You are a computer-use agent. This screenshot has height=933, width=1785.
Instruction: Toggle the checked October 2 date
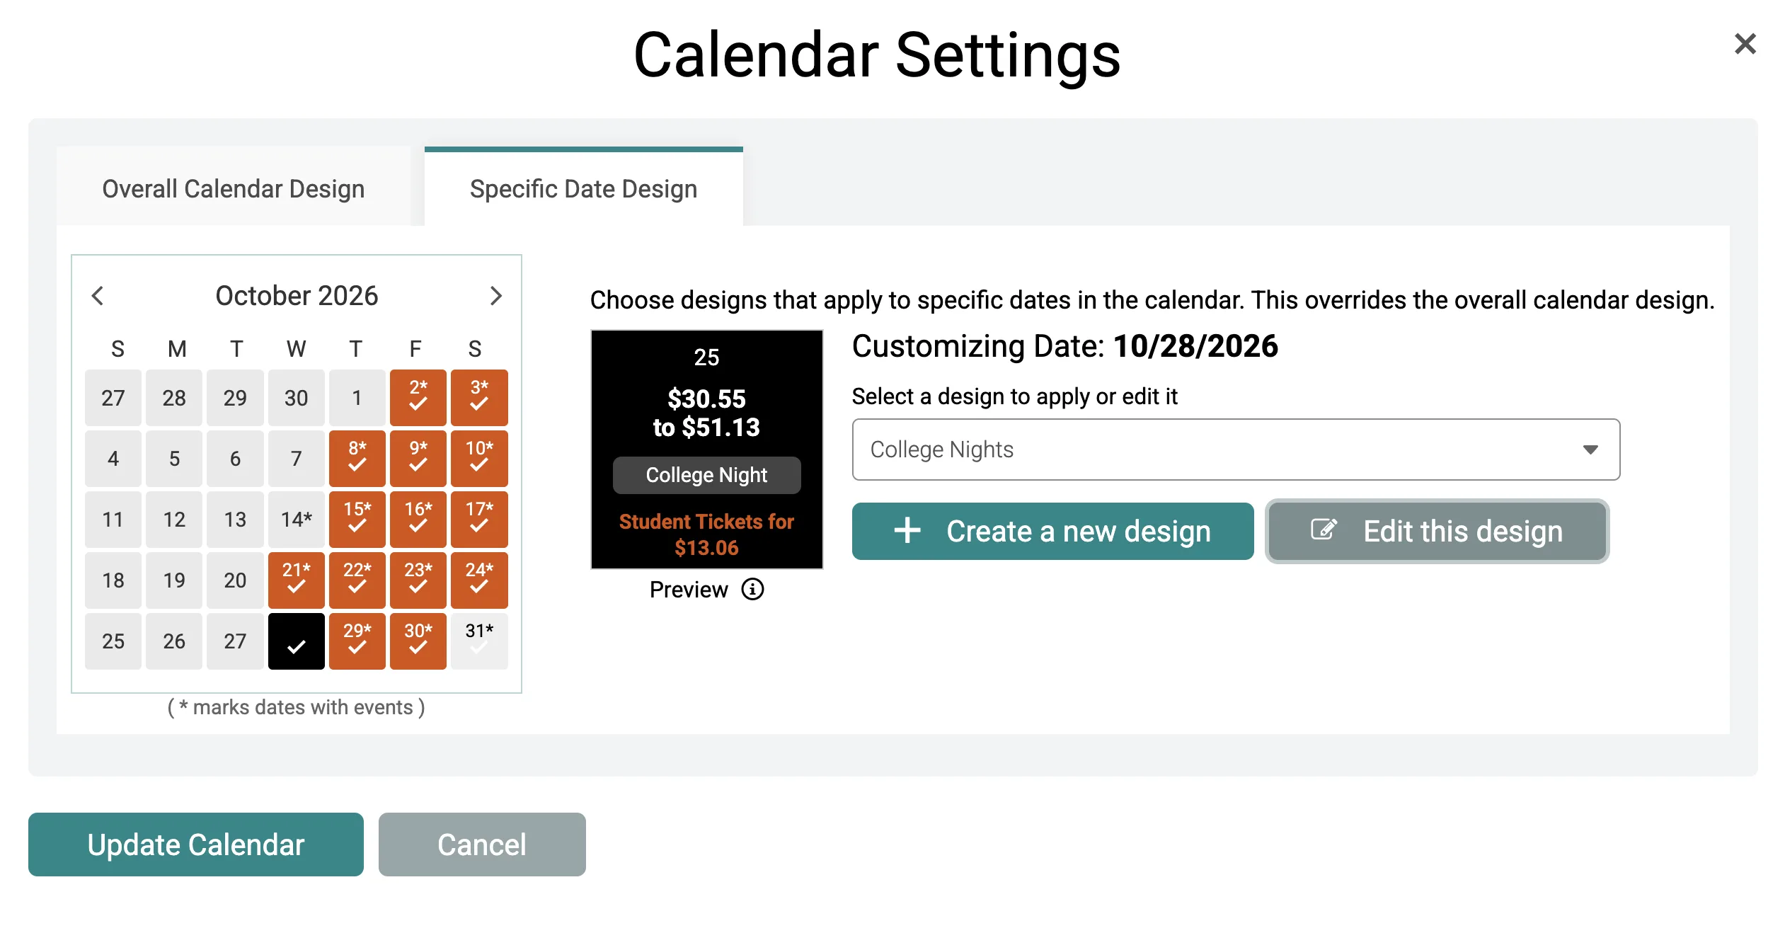[418, 397]
